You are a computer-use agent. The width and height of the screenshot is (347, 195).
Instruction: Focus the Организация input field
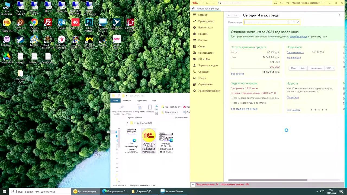click(266, 22)
